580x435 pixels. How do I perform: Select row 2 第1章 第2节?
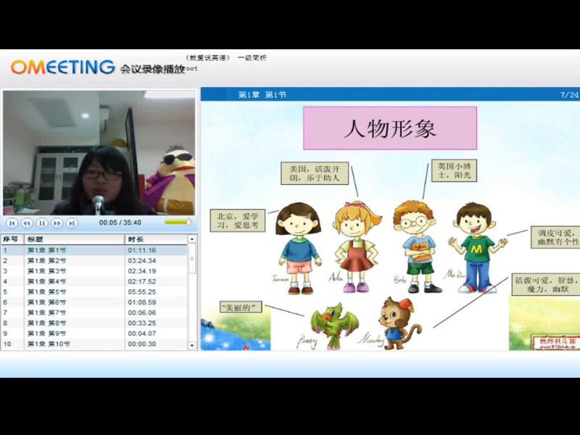click(47, 260)
